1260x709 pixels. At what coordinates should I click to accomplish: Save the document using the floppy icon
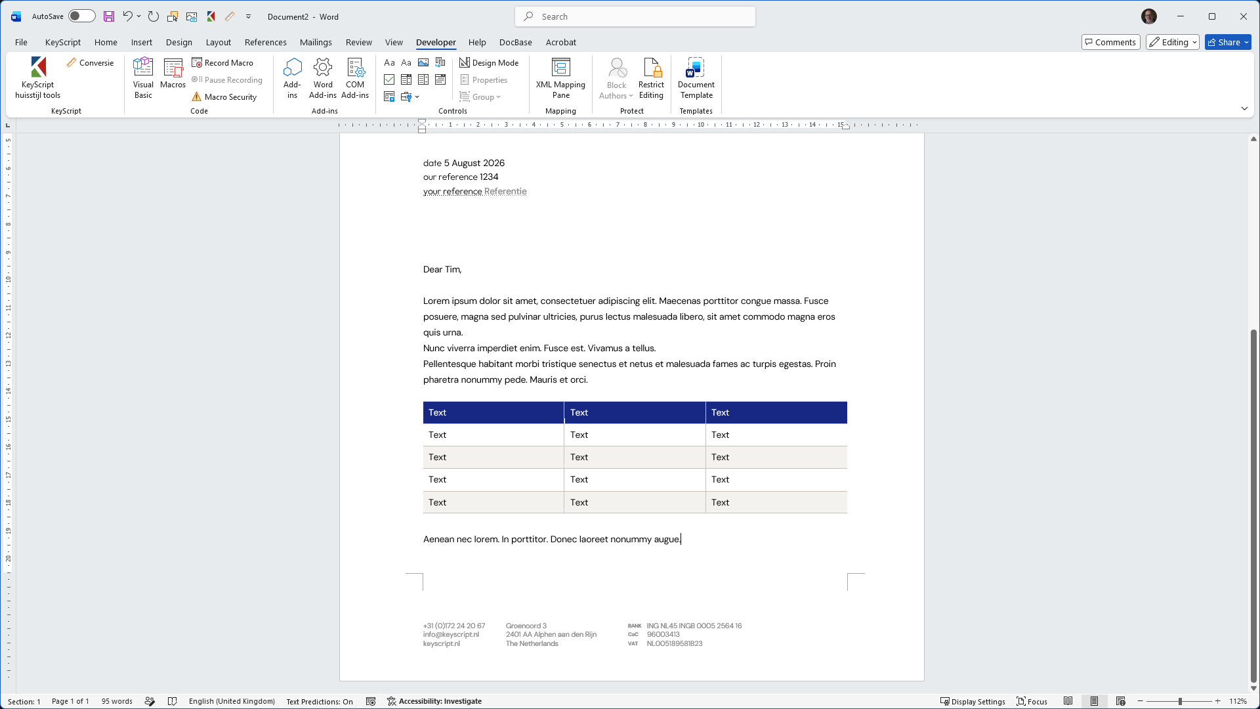tap(109, 16)
